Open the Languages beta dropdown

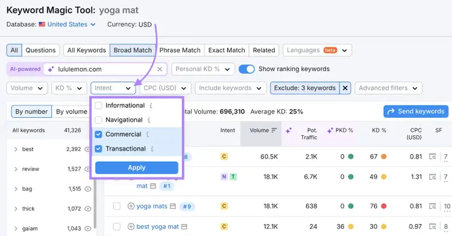tap(317, 50)
